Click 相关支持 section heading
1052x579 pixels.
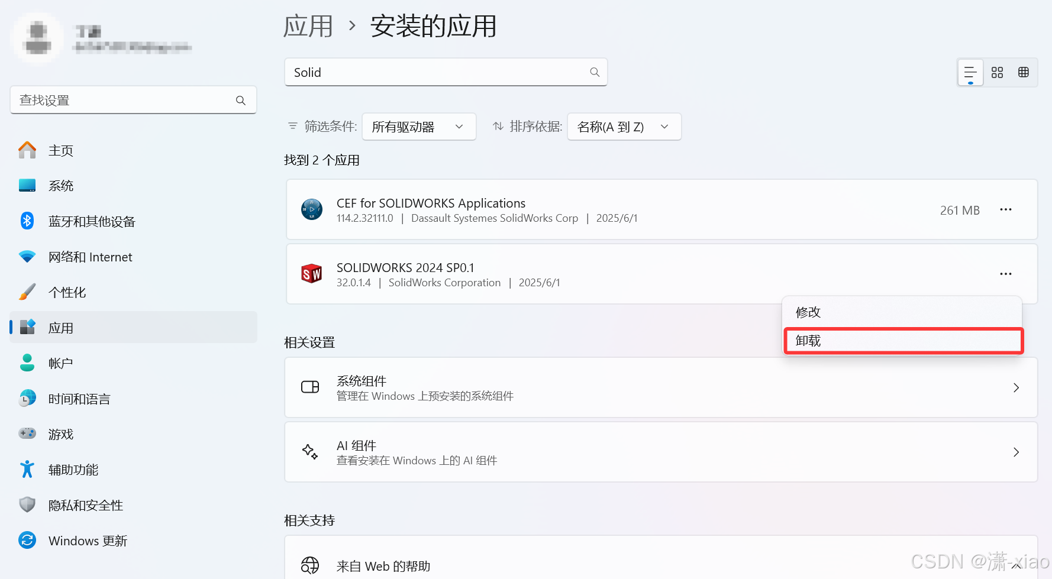[309, 520]
